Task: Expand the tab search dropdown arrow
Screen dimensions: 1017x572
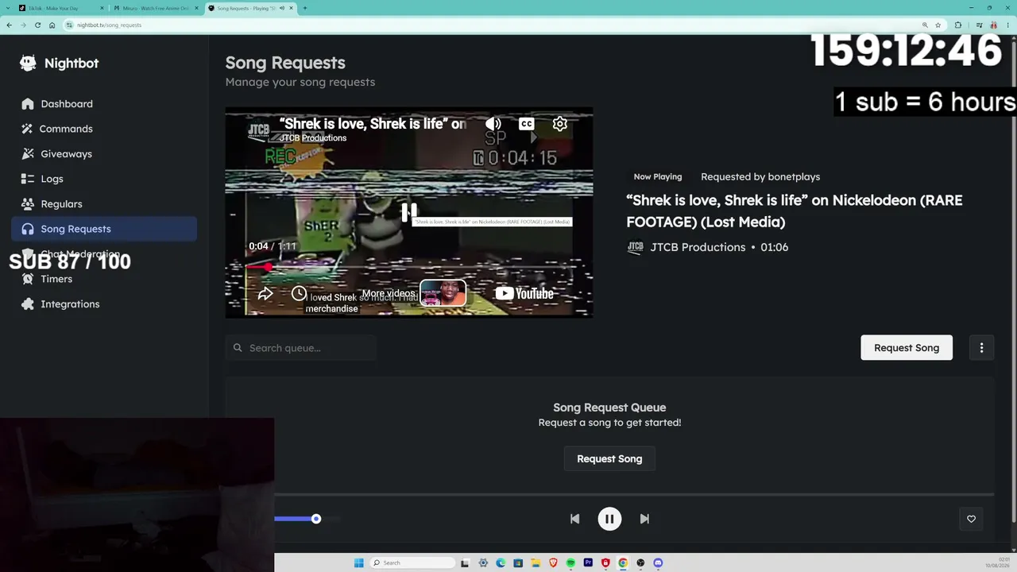Action: click(8, 8)
